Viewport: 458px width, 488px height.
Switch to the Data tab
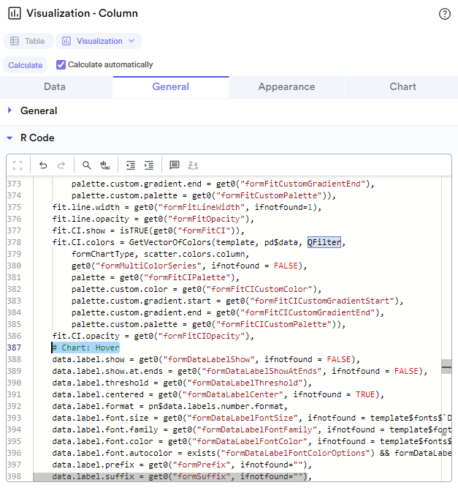pos(55,86)
